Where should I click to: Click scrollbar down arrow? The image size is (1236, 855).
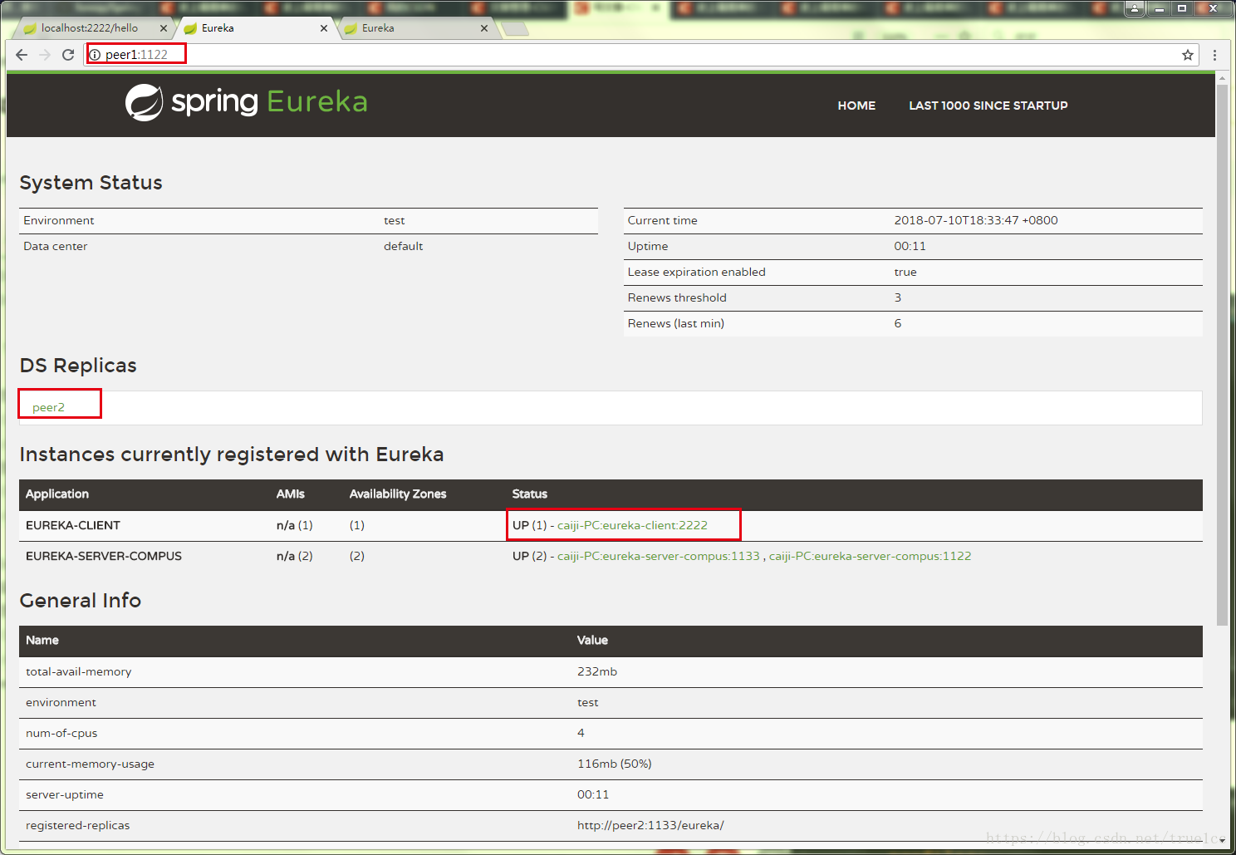pos(1222,840)
